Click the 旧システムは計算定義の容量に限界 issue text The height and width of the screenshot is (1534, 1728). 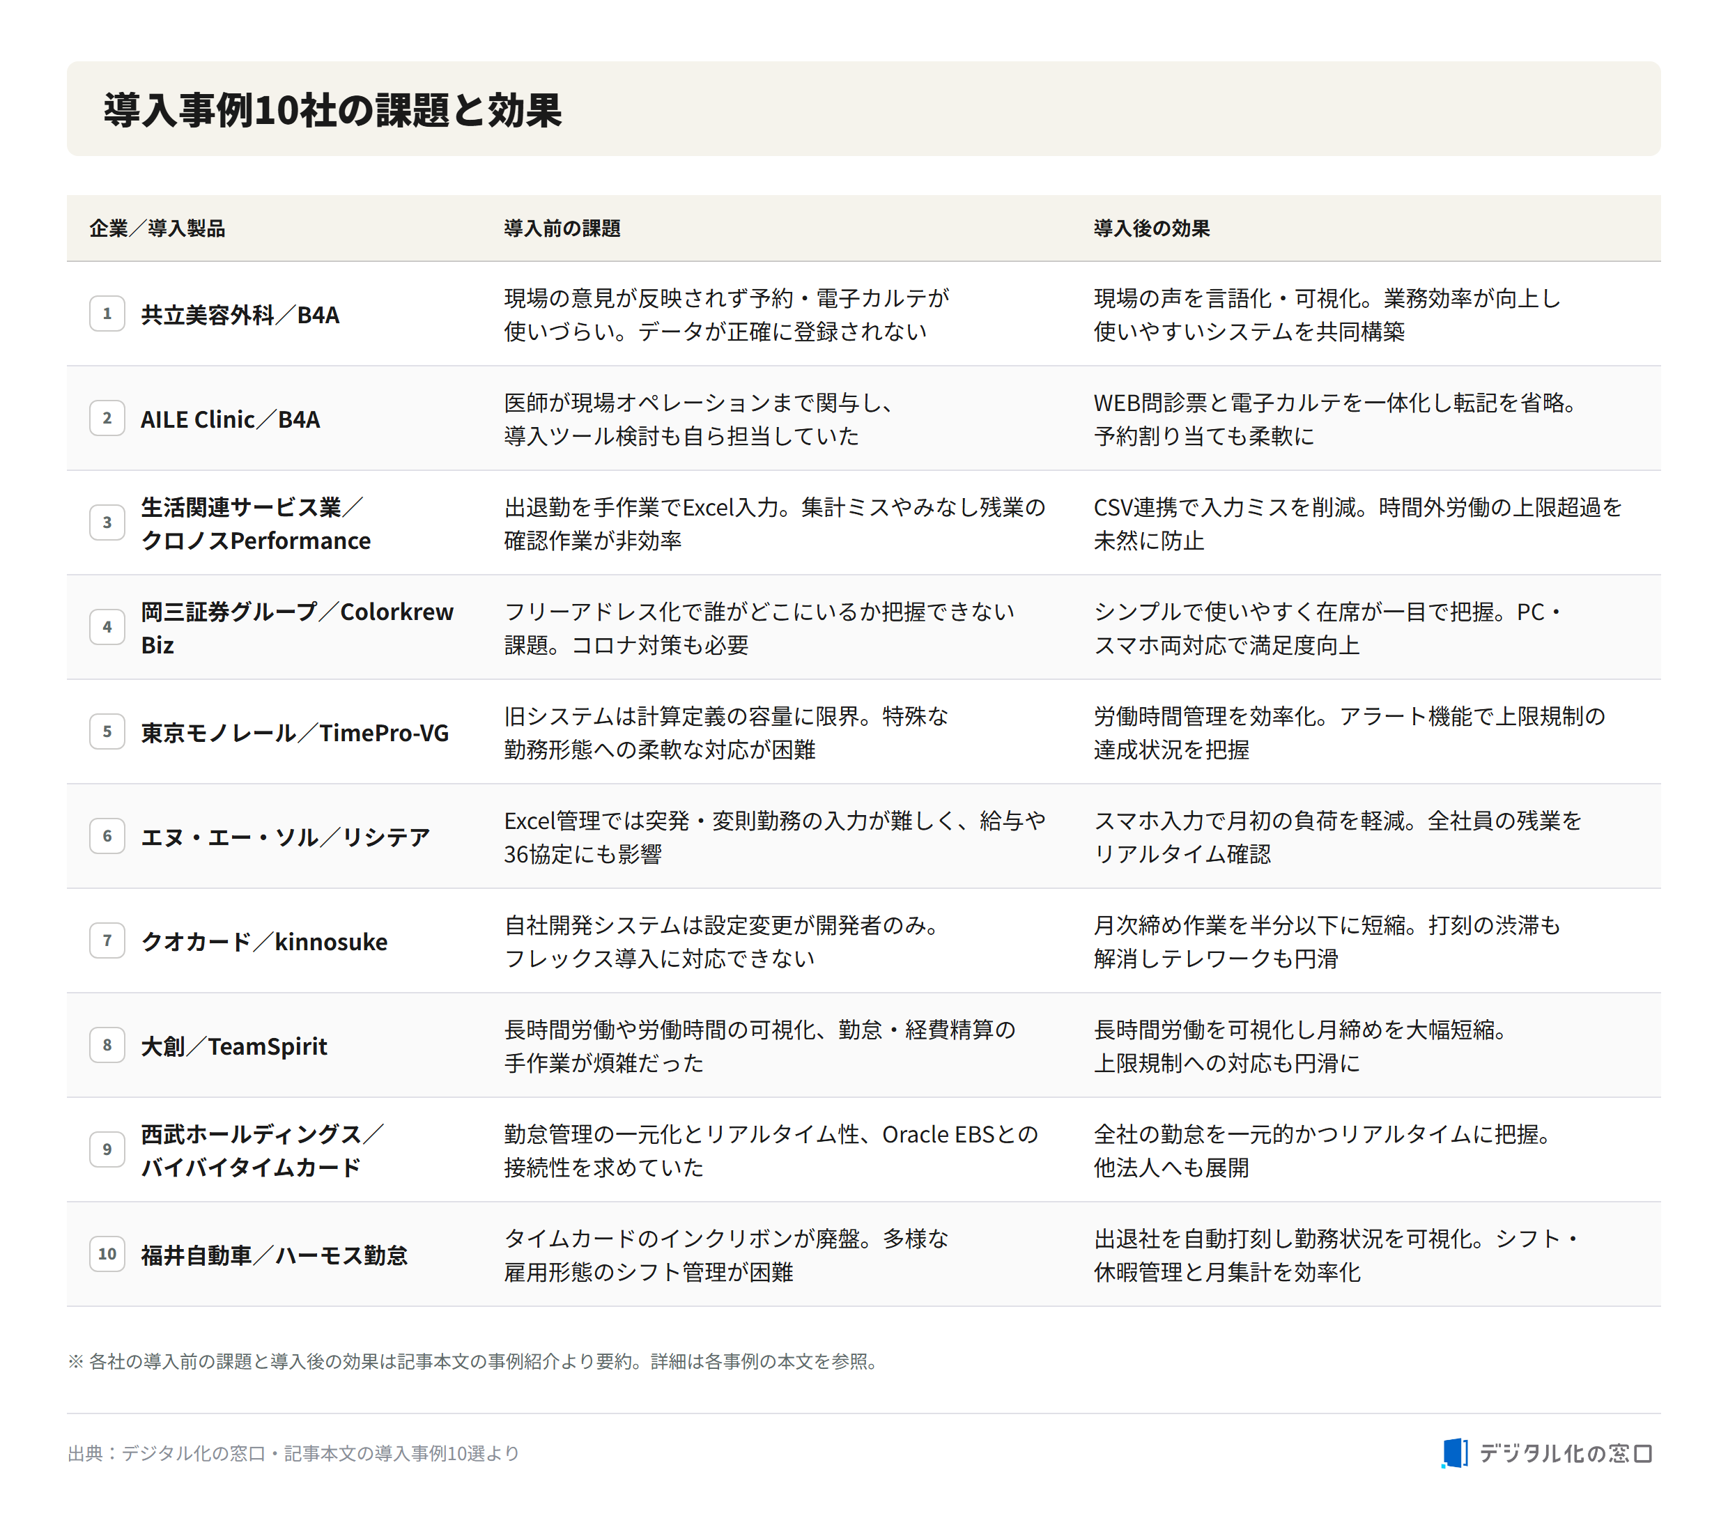726,733
